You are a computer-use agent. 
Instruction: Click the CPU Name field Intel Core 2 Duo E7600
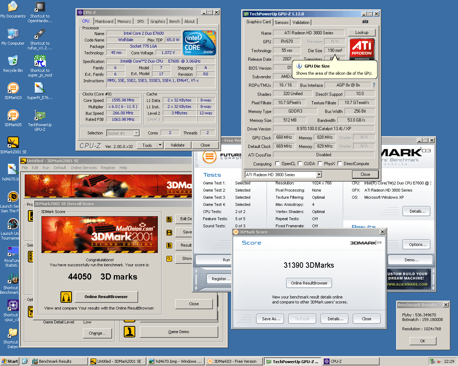(143, 33)
